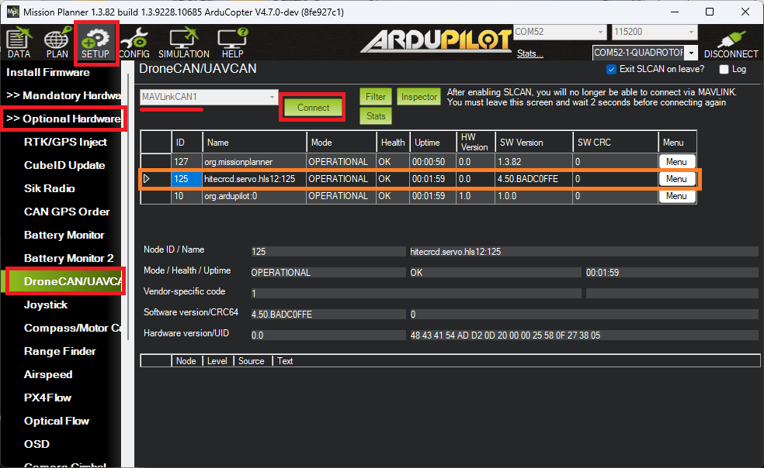The height and width of the screenshot is (468, 764).
Task: Open the HELP screen
Action: (x=232, y=44)
